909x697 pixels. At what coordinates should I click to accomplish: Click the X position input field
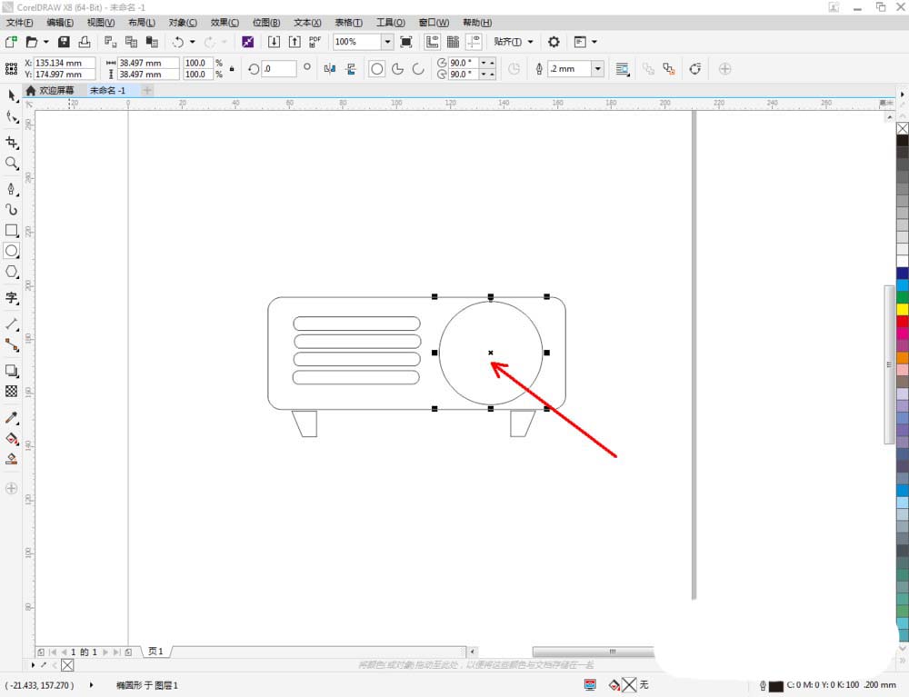click(x=65, y=63)
